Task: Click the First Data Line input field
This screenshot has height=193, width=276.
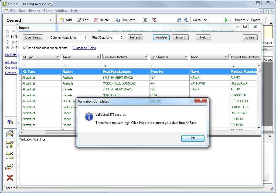Action: pyautogui.click(x=118, y=38)
